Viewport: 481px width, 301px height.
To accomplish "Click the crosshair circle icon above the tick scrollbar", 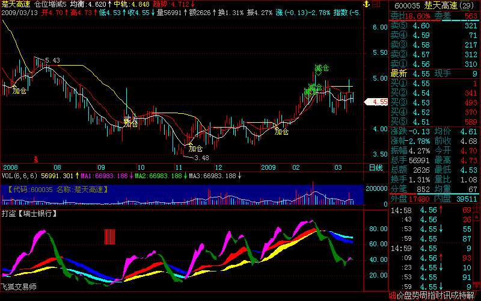I will point(476,208).
